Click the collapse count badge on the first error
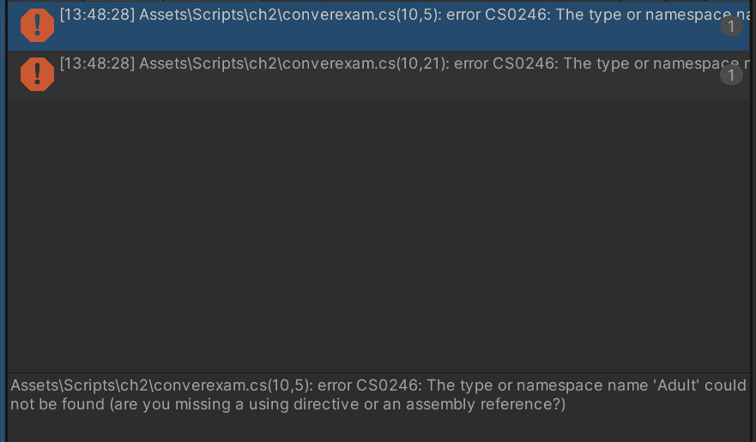The height and width of the screenshot is (442, 756). pyautogui.click(x=730, y=27)
